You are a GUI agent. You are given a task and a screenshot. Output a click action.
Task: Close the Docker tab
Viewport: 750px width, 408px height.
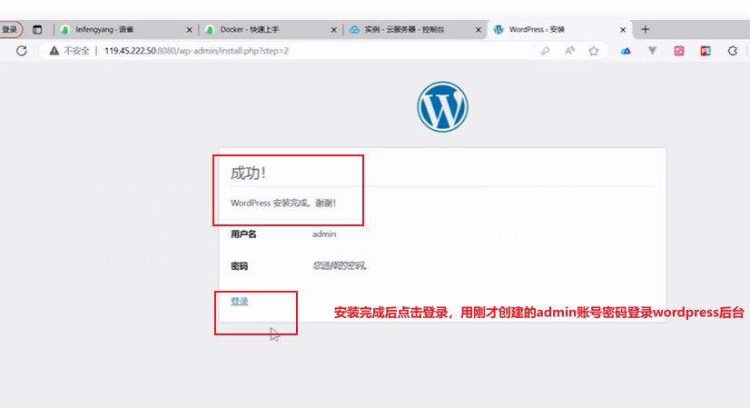pyautogui.click(x=334, y=30)
